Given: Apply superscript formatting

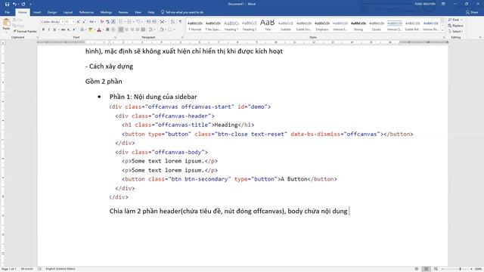Looking at the screenshot, I should [74, 29].
